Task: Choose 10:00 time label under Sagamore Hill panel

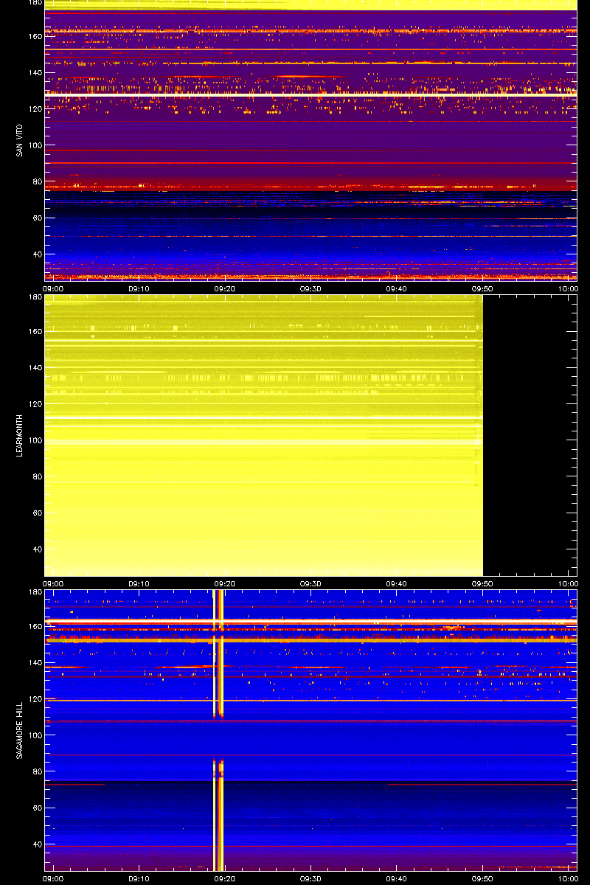Action: pos(568,878)
